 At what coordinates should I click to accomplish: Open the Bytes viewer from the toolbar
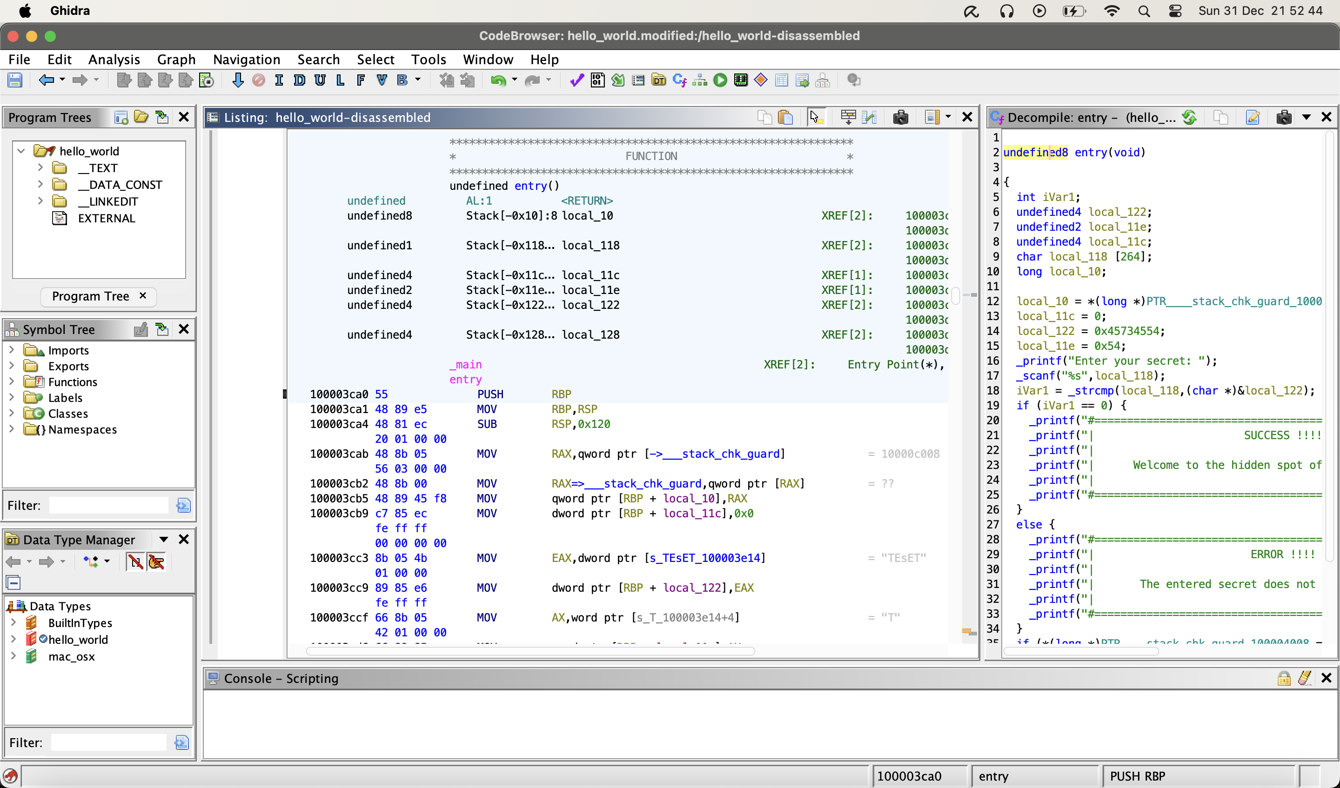pos(597,80)
